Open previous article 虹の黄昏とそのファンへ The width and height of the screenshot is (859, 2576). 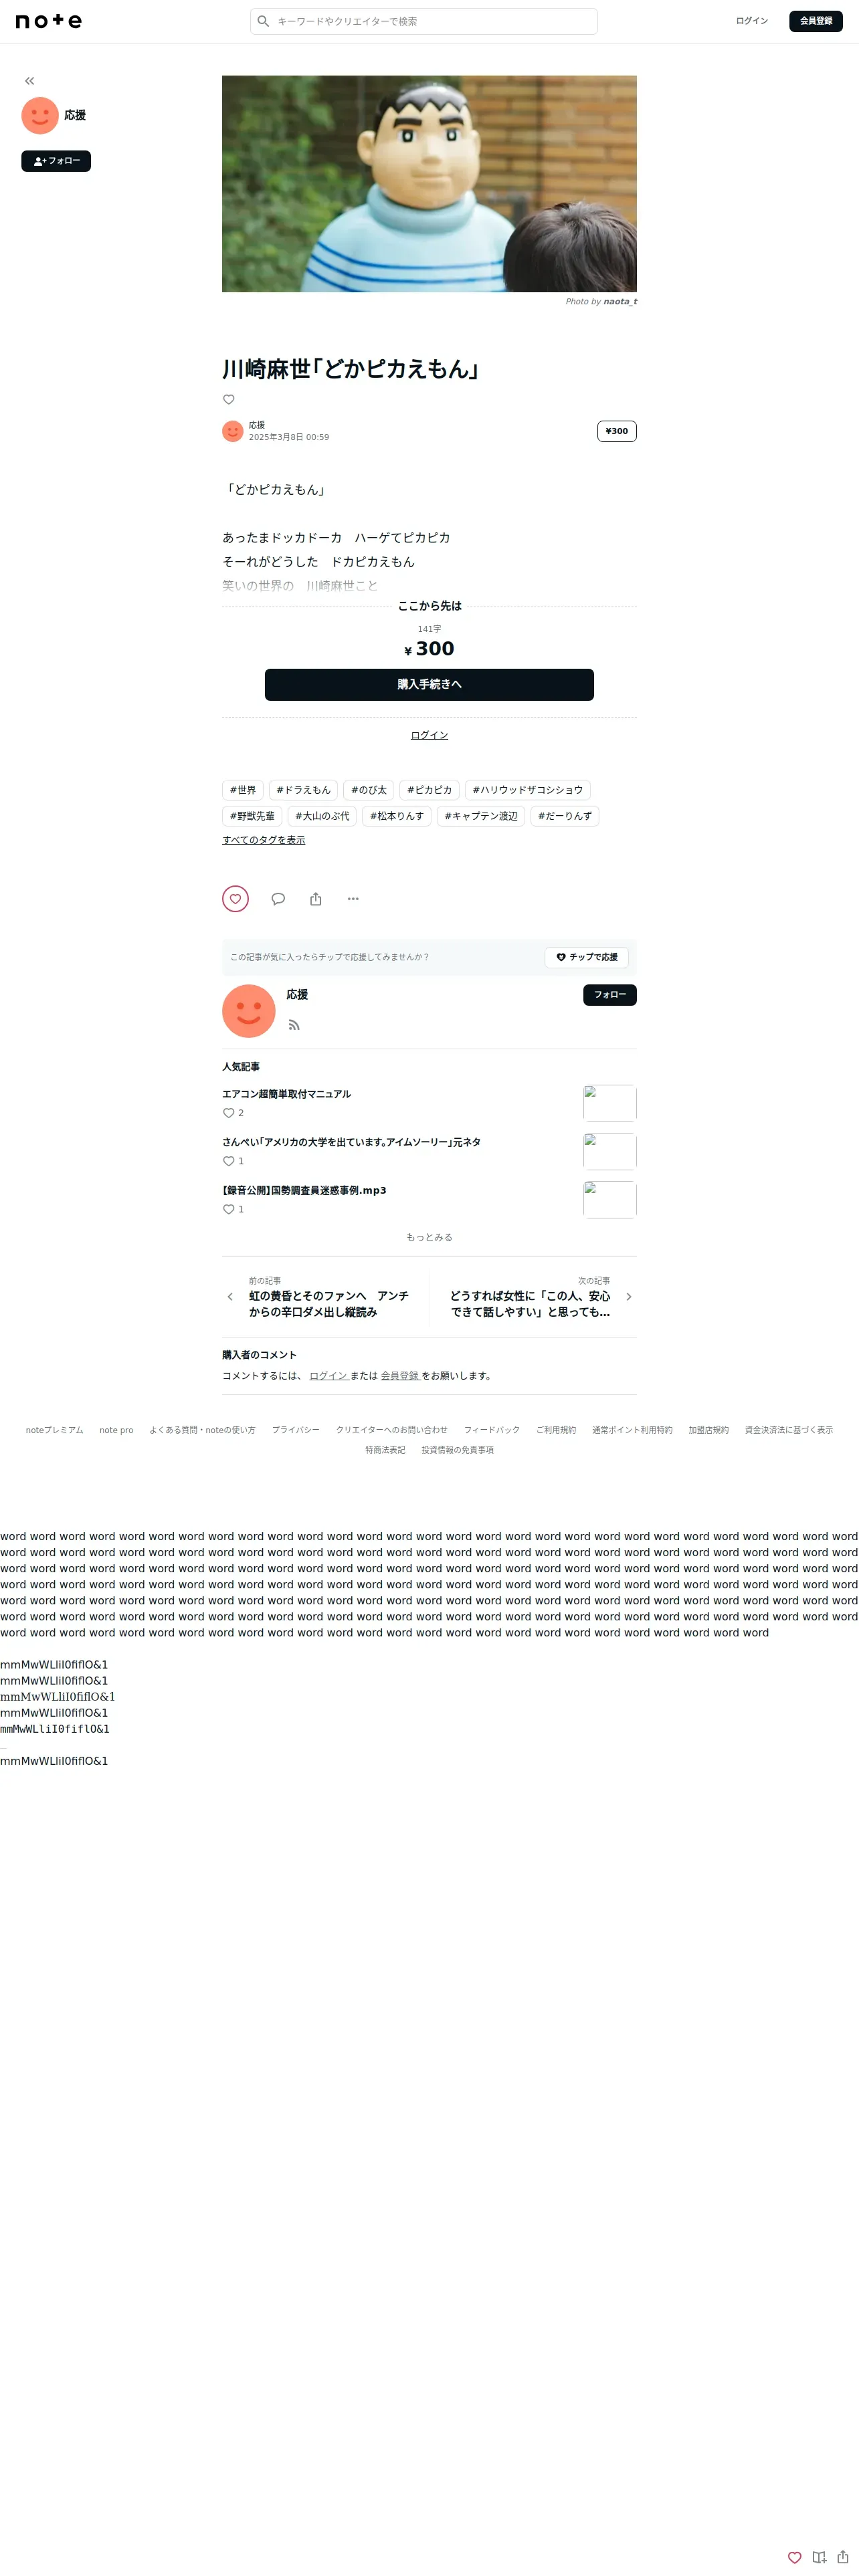[329, 1304]
